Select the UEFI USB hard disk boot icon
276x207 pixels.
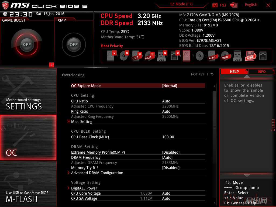(x=137, y=56)
